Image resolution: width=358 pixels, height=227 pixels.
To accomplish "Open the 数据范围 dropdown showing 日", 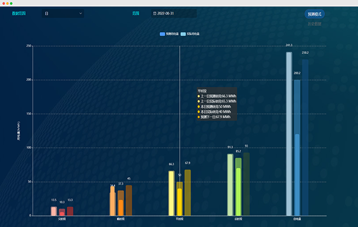I will 63,13.
